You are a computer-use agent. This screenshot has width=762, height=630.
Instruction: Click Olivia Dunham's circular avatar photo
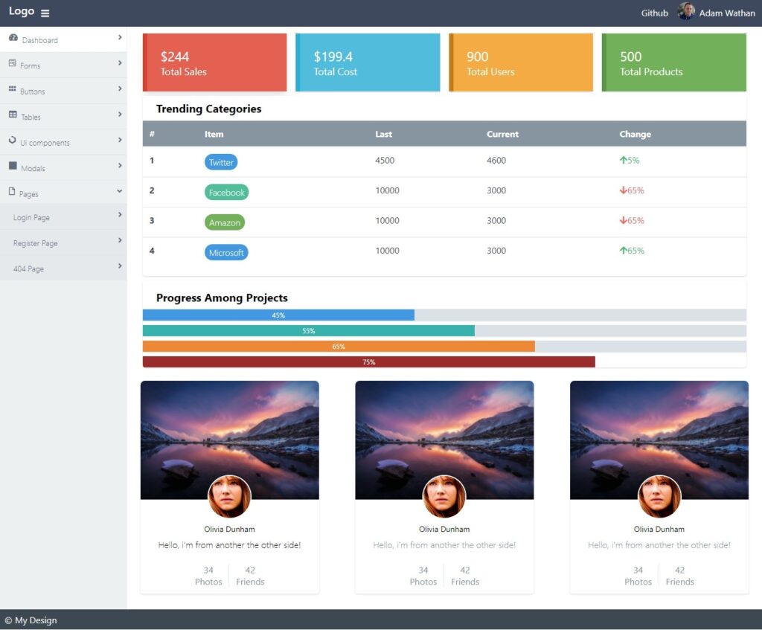pos(229,497)
